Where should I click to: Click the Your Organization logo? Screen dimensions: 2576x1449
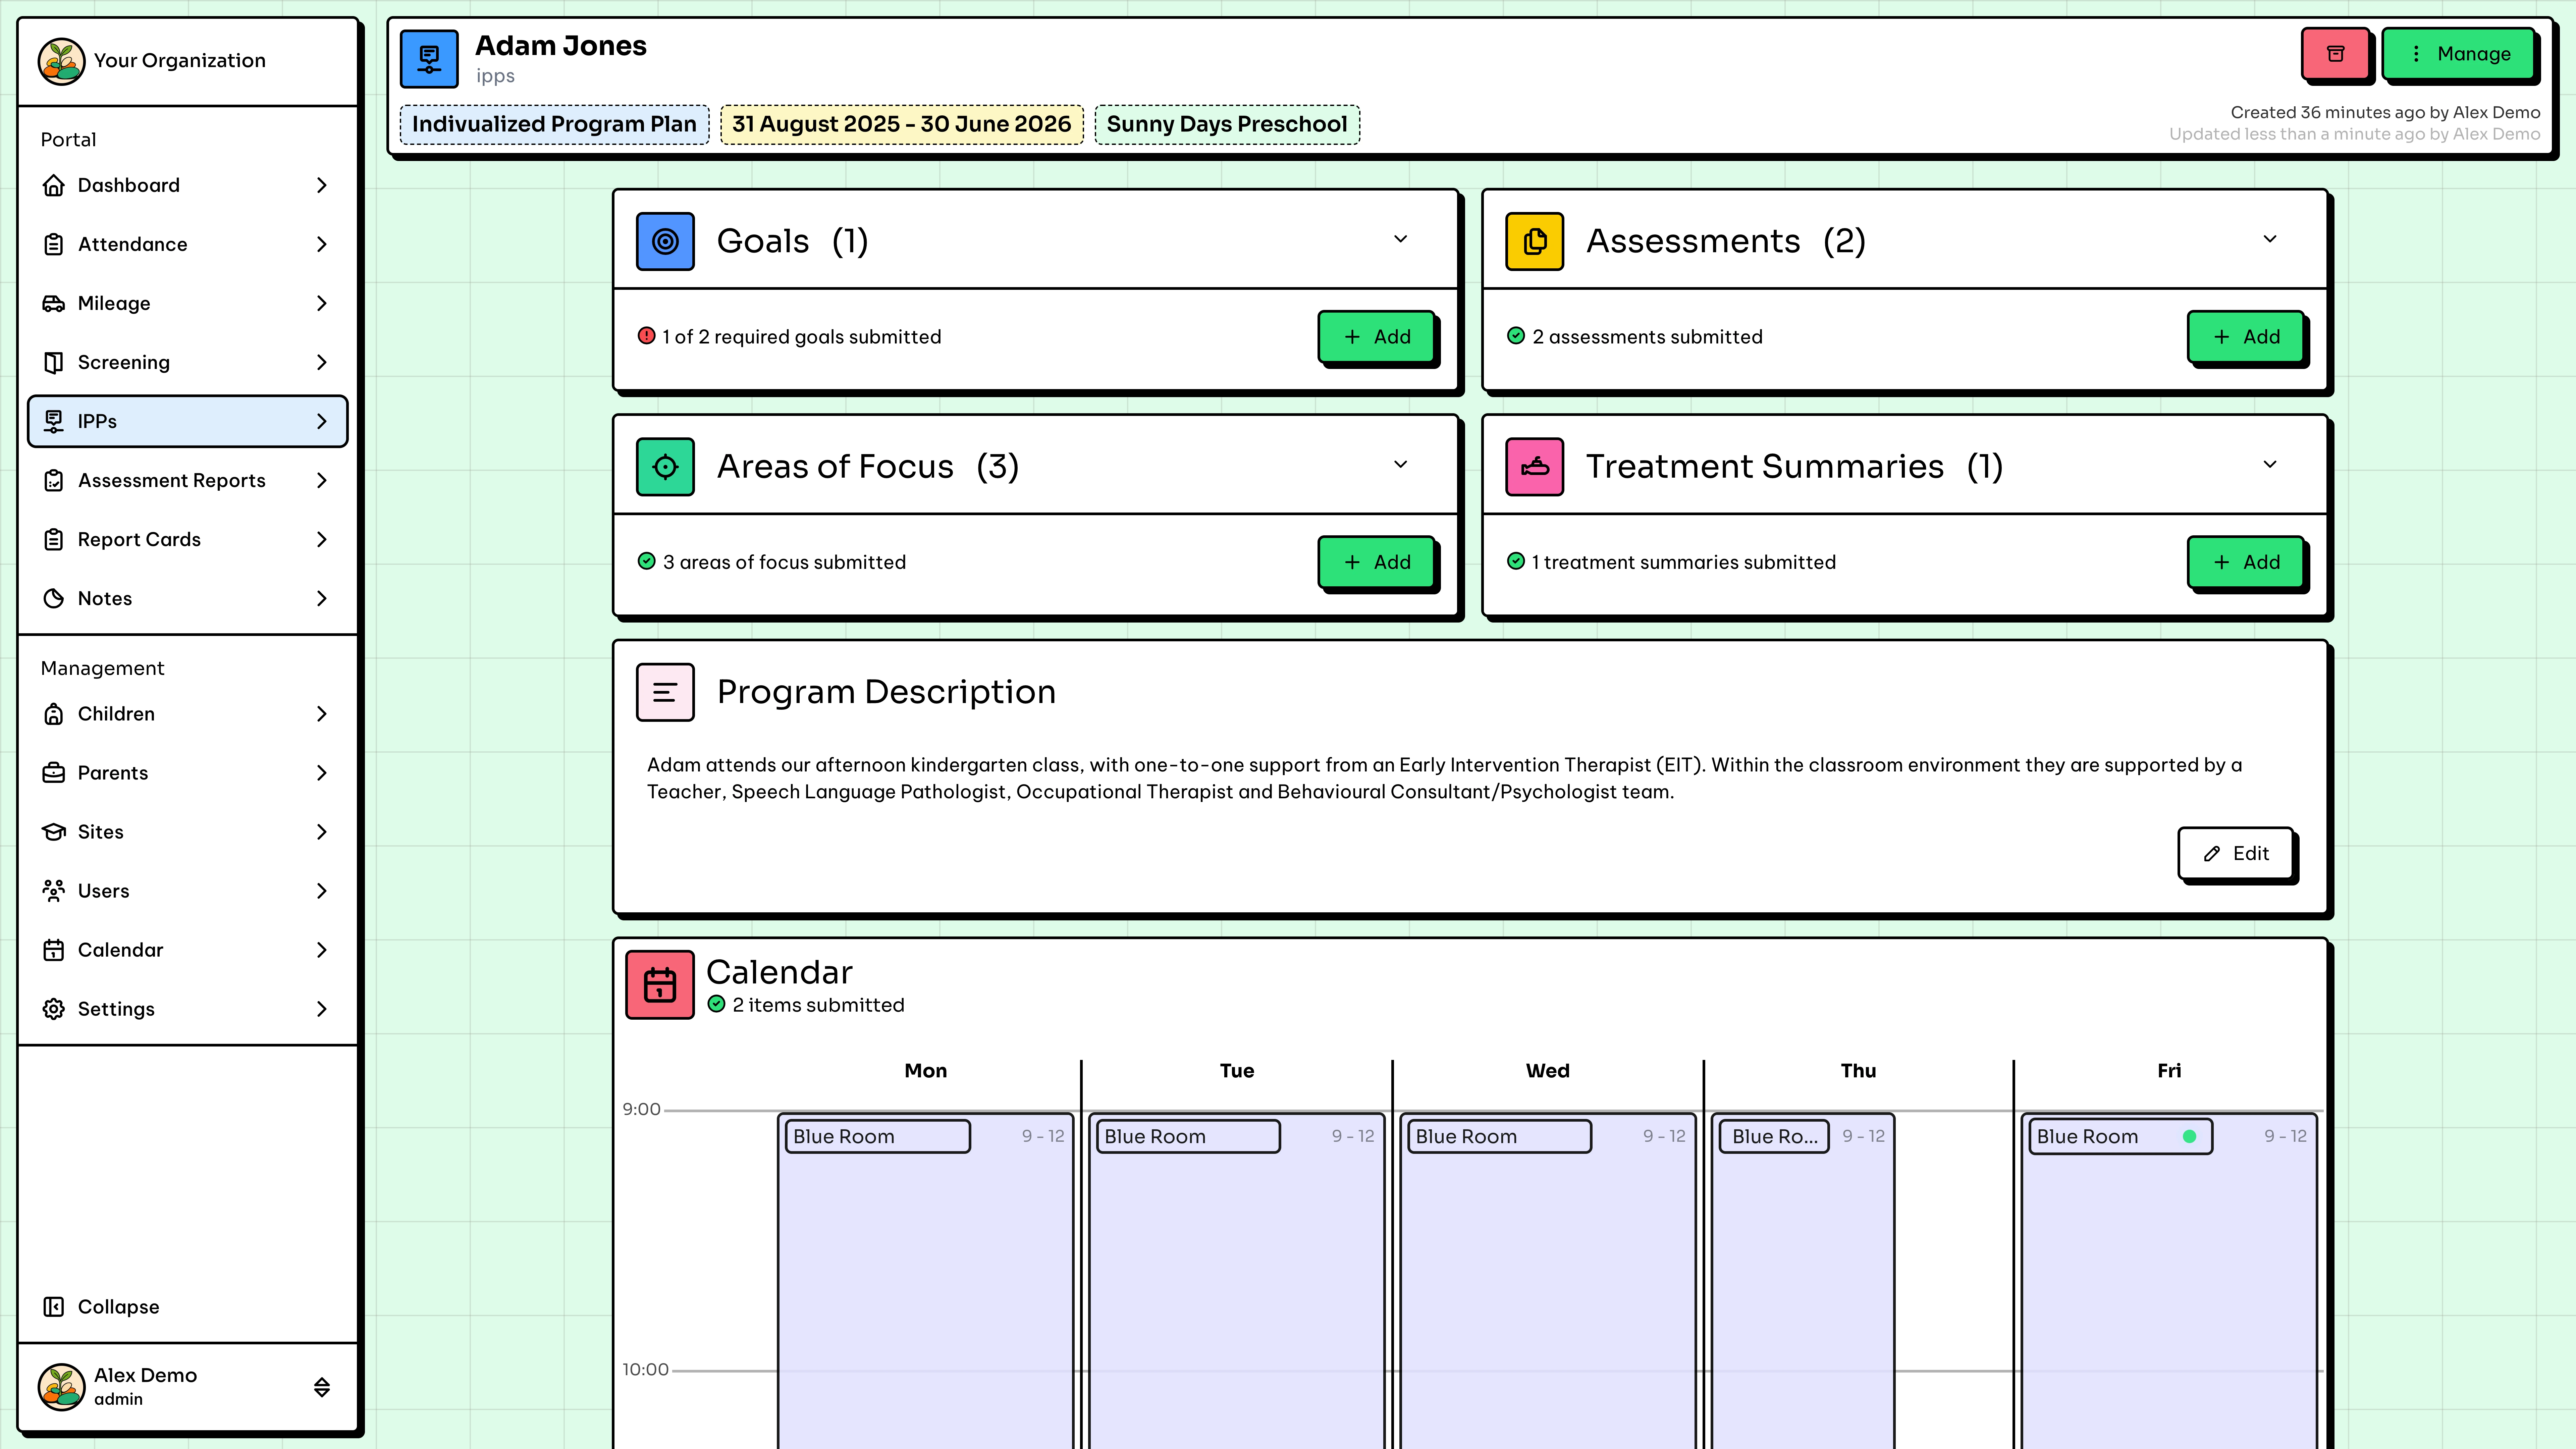(61, 61)
